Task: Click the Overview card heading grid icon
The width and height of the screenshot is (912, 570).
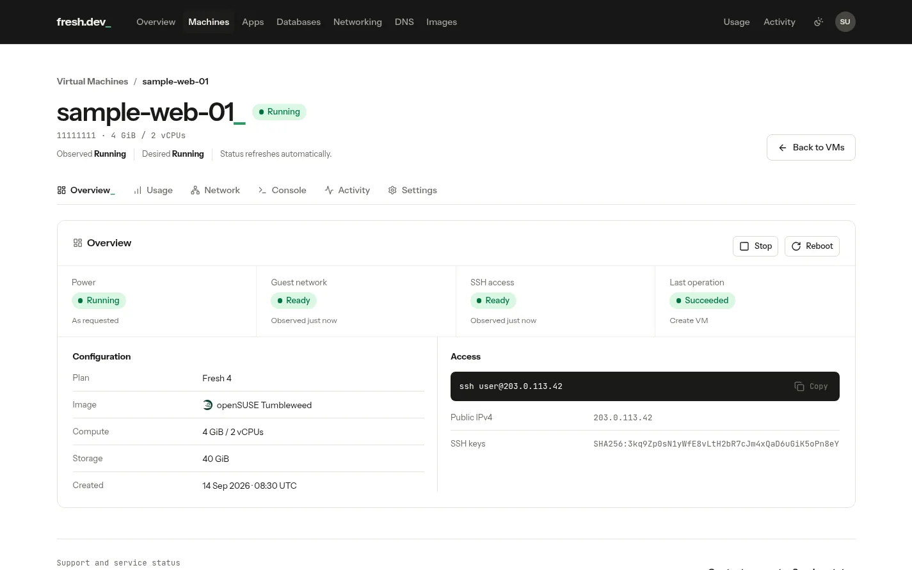Action: [x=78, y=243]
